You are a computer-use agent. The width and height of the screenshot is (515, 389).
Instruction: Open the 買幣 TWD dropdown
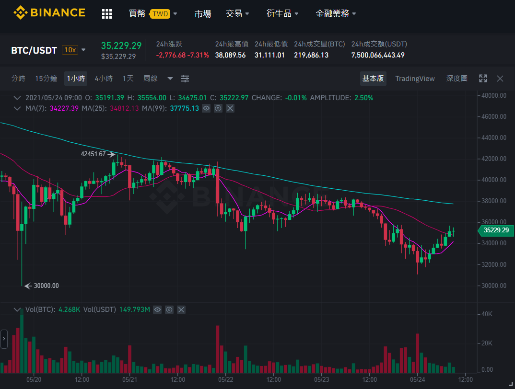click(153, 13)
